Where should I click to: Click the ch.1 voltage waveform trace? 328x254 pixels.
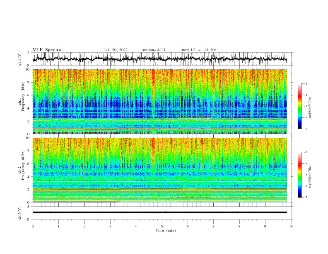pyautogui.click(x=159, y=59)
